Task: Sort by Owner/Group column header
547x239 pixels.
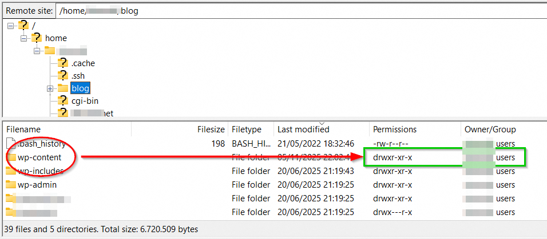Action: point(490,129)
